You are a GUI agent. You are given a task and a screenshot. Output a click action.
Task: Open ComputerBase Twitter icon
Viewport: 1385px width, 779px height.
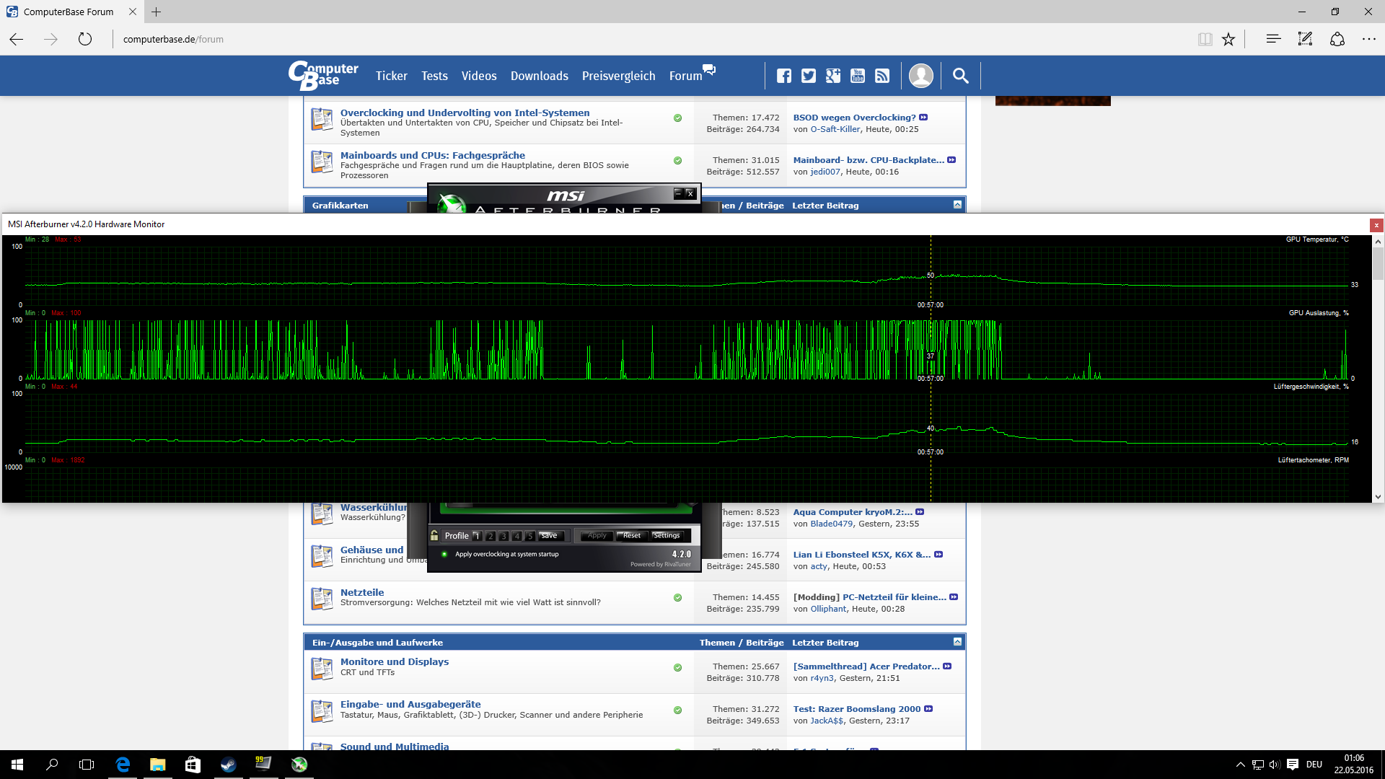point(809,76)
